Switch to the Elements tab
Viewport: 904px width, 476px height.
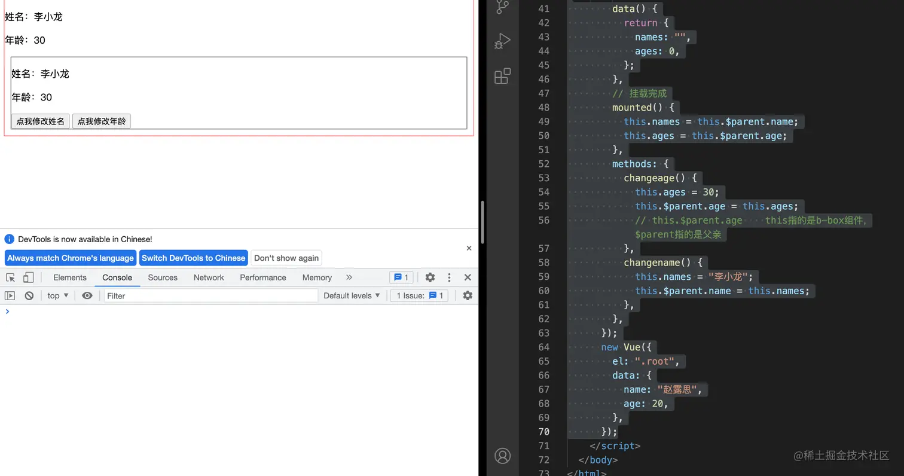[70, 277]
